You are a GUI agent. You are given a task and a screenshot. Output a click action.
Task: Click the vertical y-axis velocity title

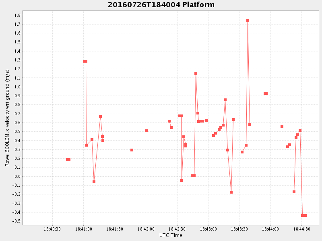(7, 118)
